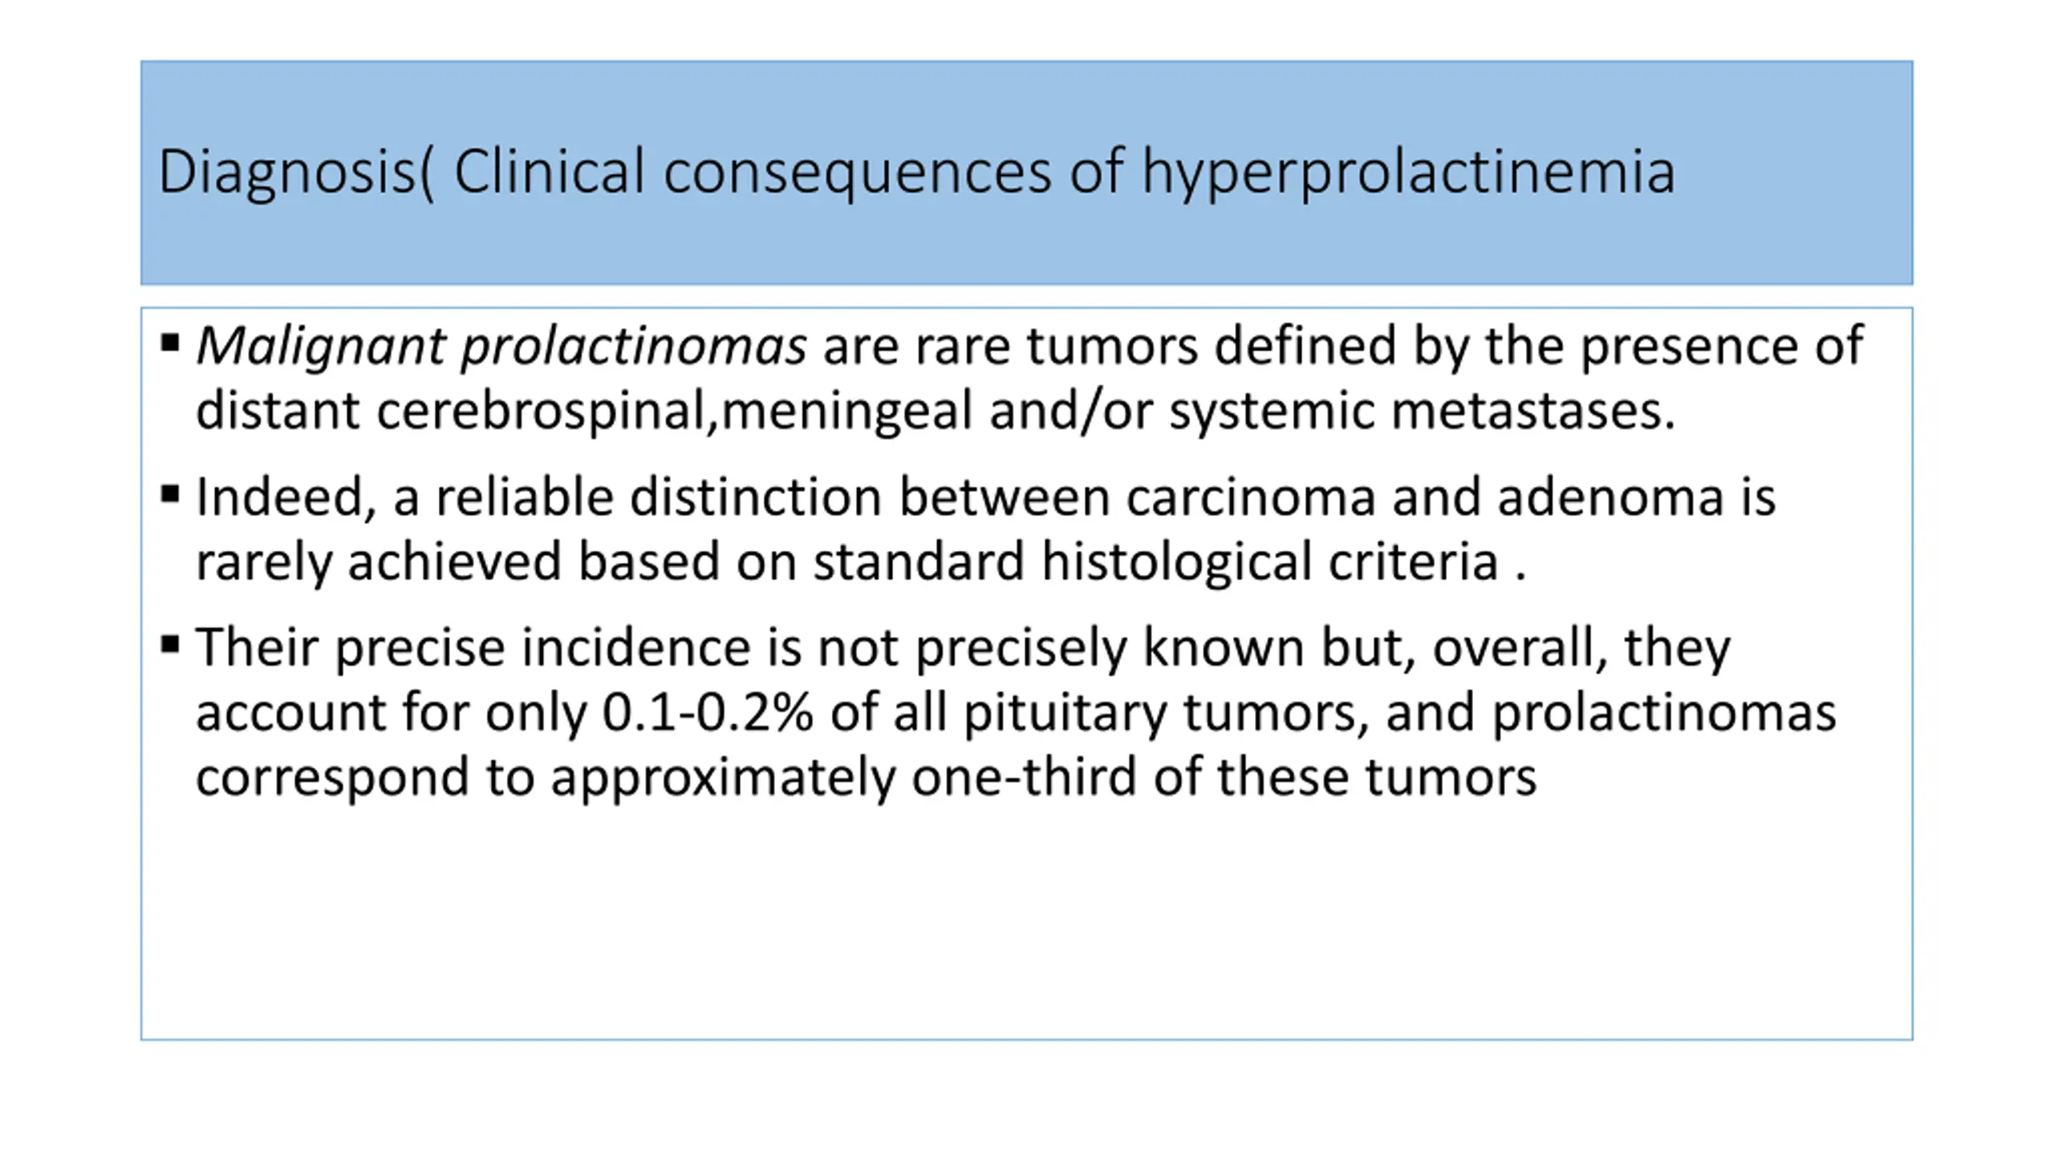Click the word "adenoma" in the second bullet

pos(1610,497)
